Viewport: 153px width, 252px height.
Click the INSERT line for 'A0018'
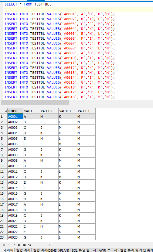(x=59, y=97)
